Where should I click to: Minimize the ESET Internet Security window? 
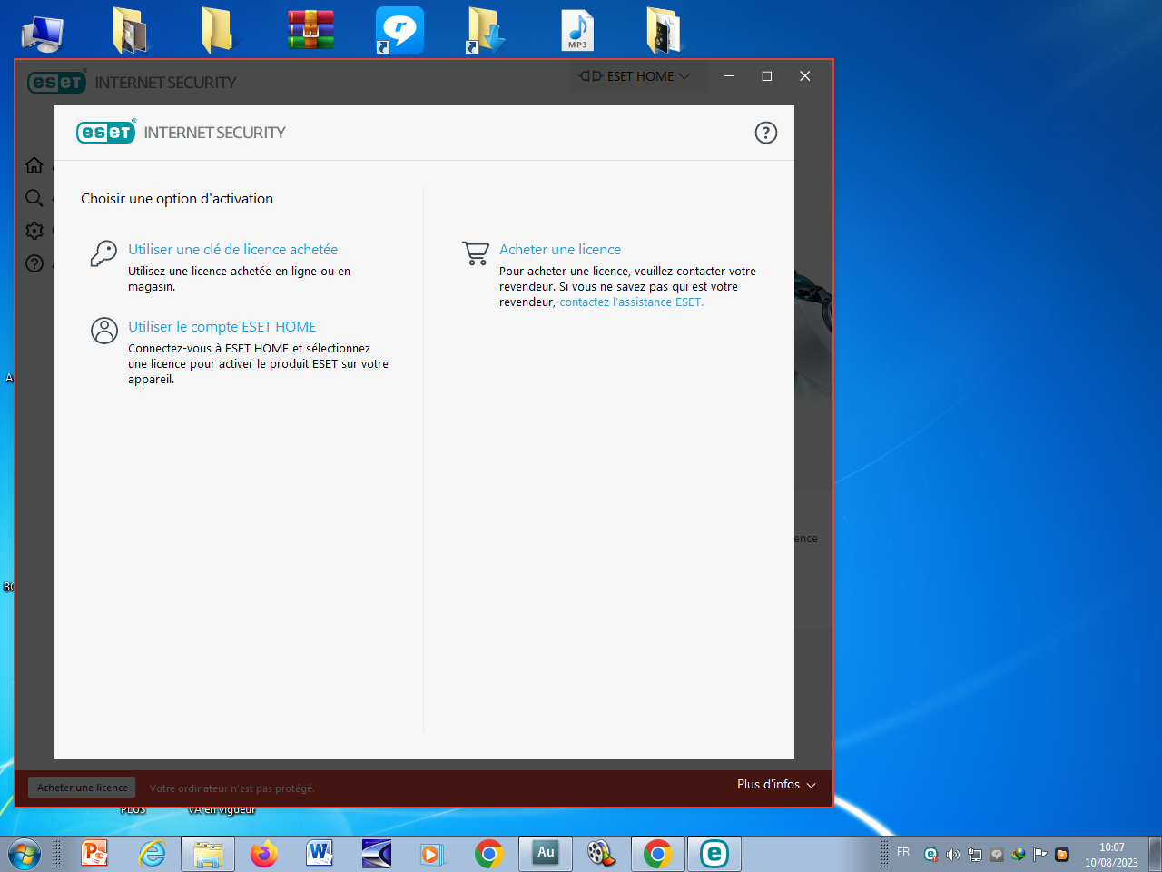729,76
